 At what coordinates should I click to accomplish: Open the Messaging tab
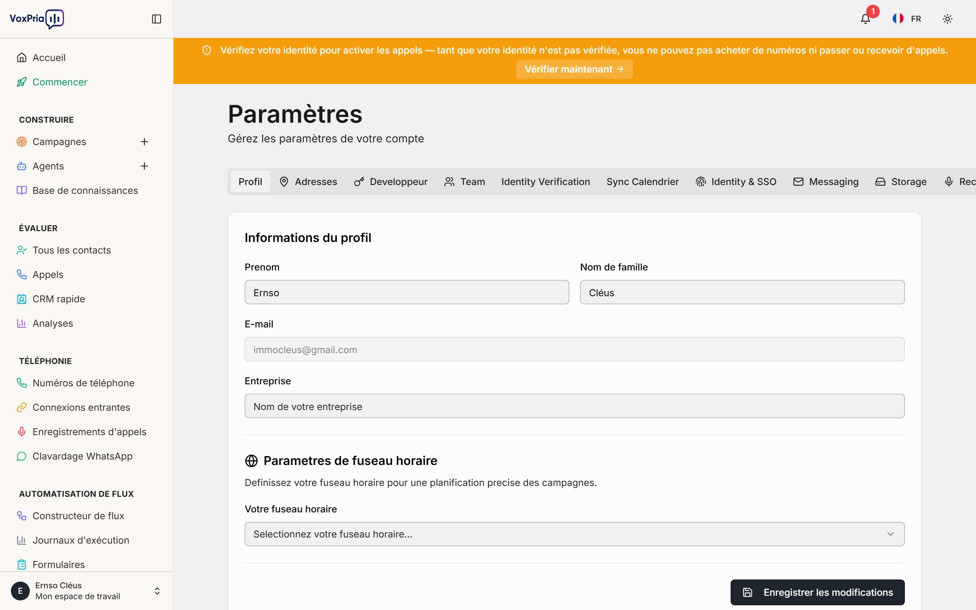click(826, 182)
